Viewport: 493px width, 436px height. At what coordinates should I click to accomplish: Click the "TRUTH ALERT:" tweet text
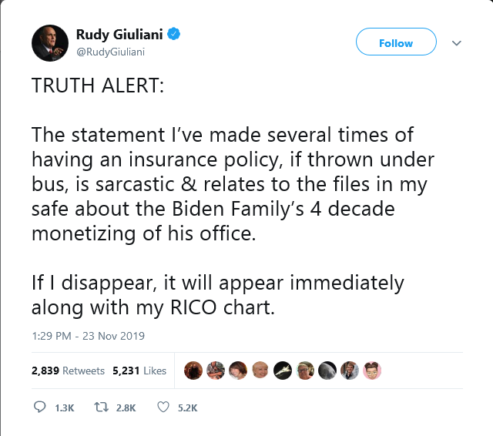pyautogui.click(x=97, y=86)
